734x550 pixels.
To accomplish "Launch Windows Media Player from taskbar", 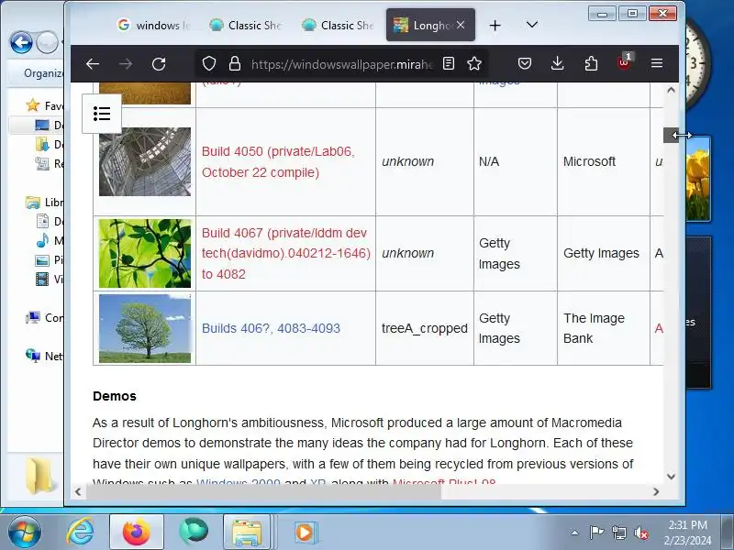I will click(306, 533).
